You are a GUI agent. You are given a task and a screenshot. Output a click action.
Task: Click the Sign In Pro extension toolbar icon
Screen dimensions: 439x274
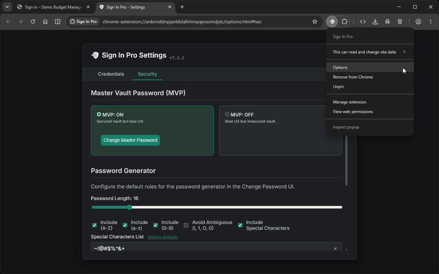[x=332, y=22]
